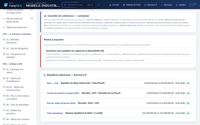The image size is (200, 125).
Task: Click the table icon beside B6 Tableau des créances
Action: pyautogui.click(x=4, y=119)
